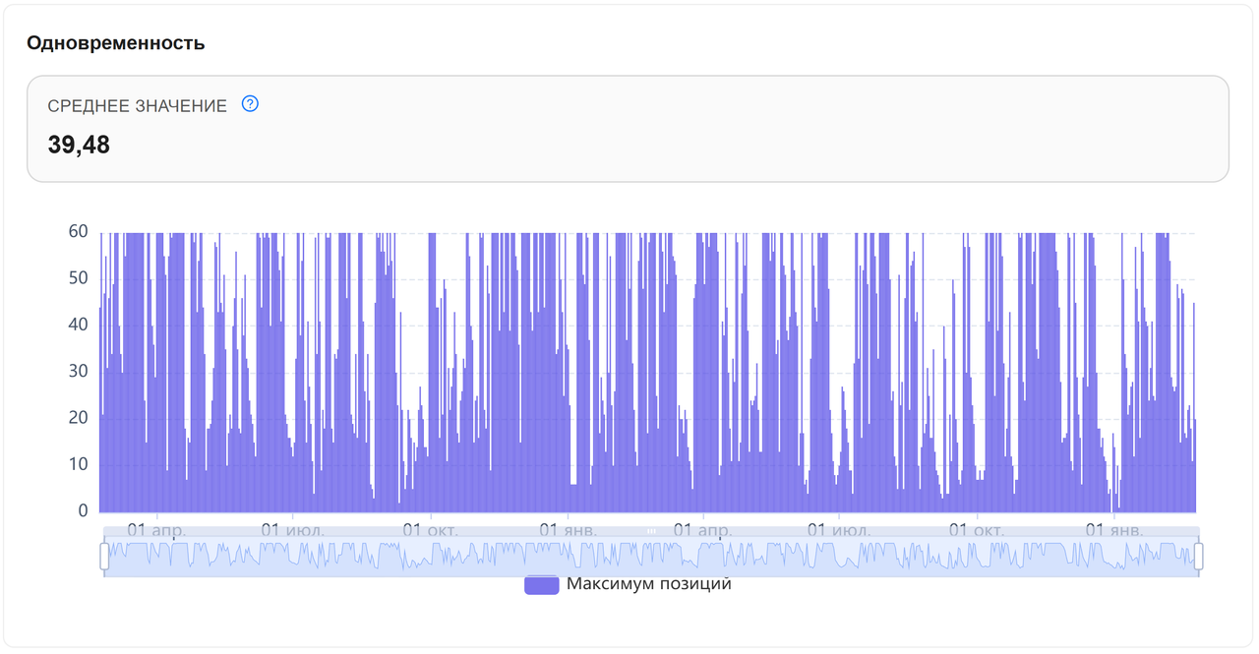The height and width of the screenshot is (654, 1259).
Task: Click the second 01 окт. axis label
Action: (x=977, y=530)
